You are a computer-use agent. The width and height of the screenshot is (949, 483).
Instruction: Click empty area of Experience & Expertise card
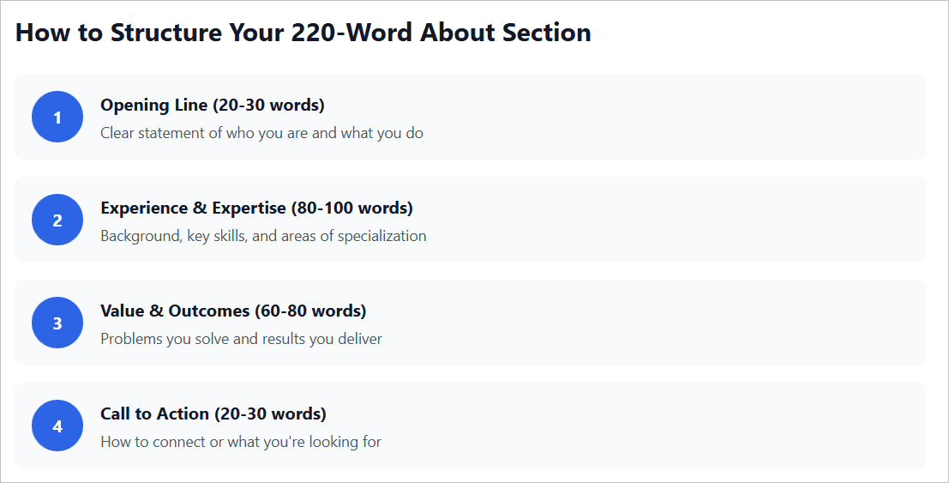point(686,220)
